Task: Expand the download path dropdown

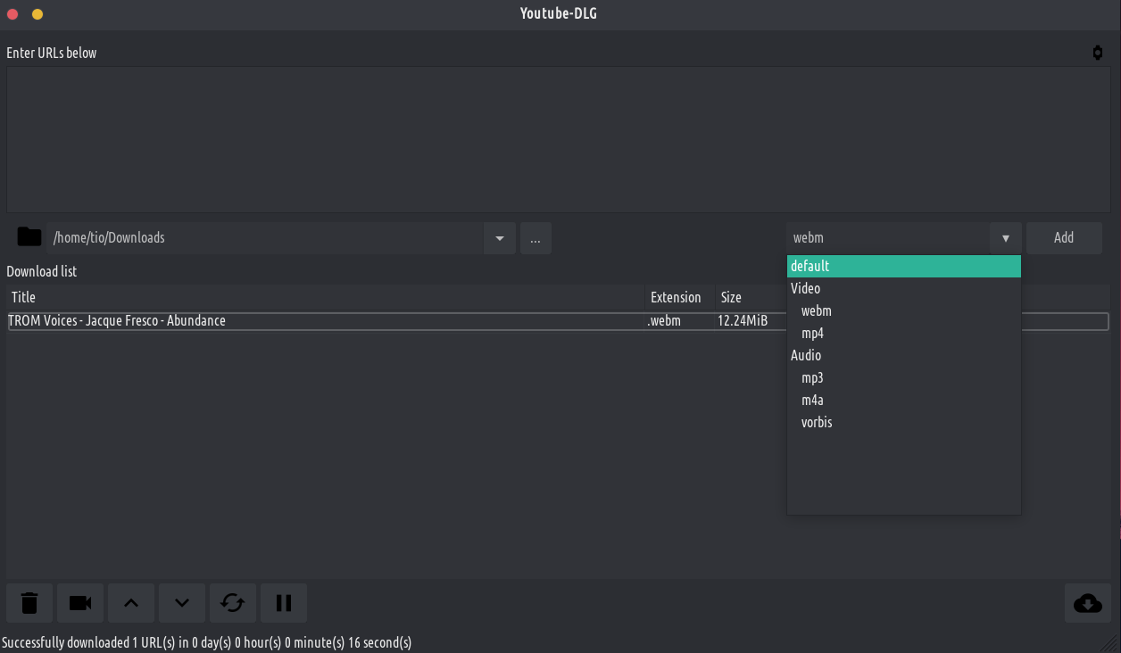Action: tap(499, 238)
